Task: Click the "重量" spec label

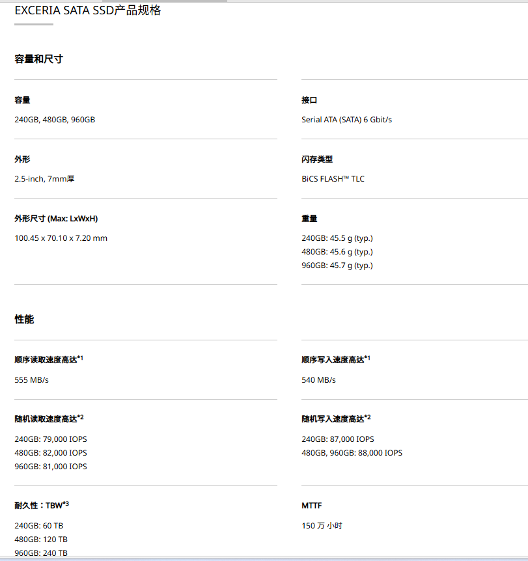Action: pyautogui.click(x=309, y=219)
